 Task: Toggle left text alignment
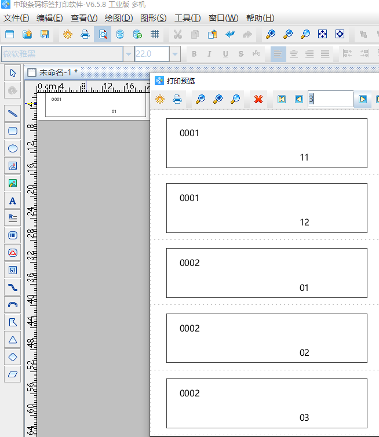278,54
